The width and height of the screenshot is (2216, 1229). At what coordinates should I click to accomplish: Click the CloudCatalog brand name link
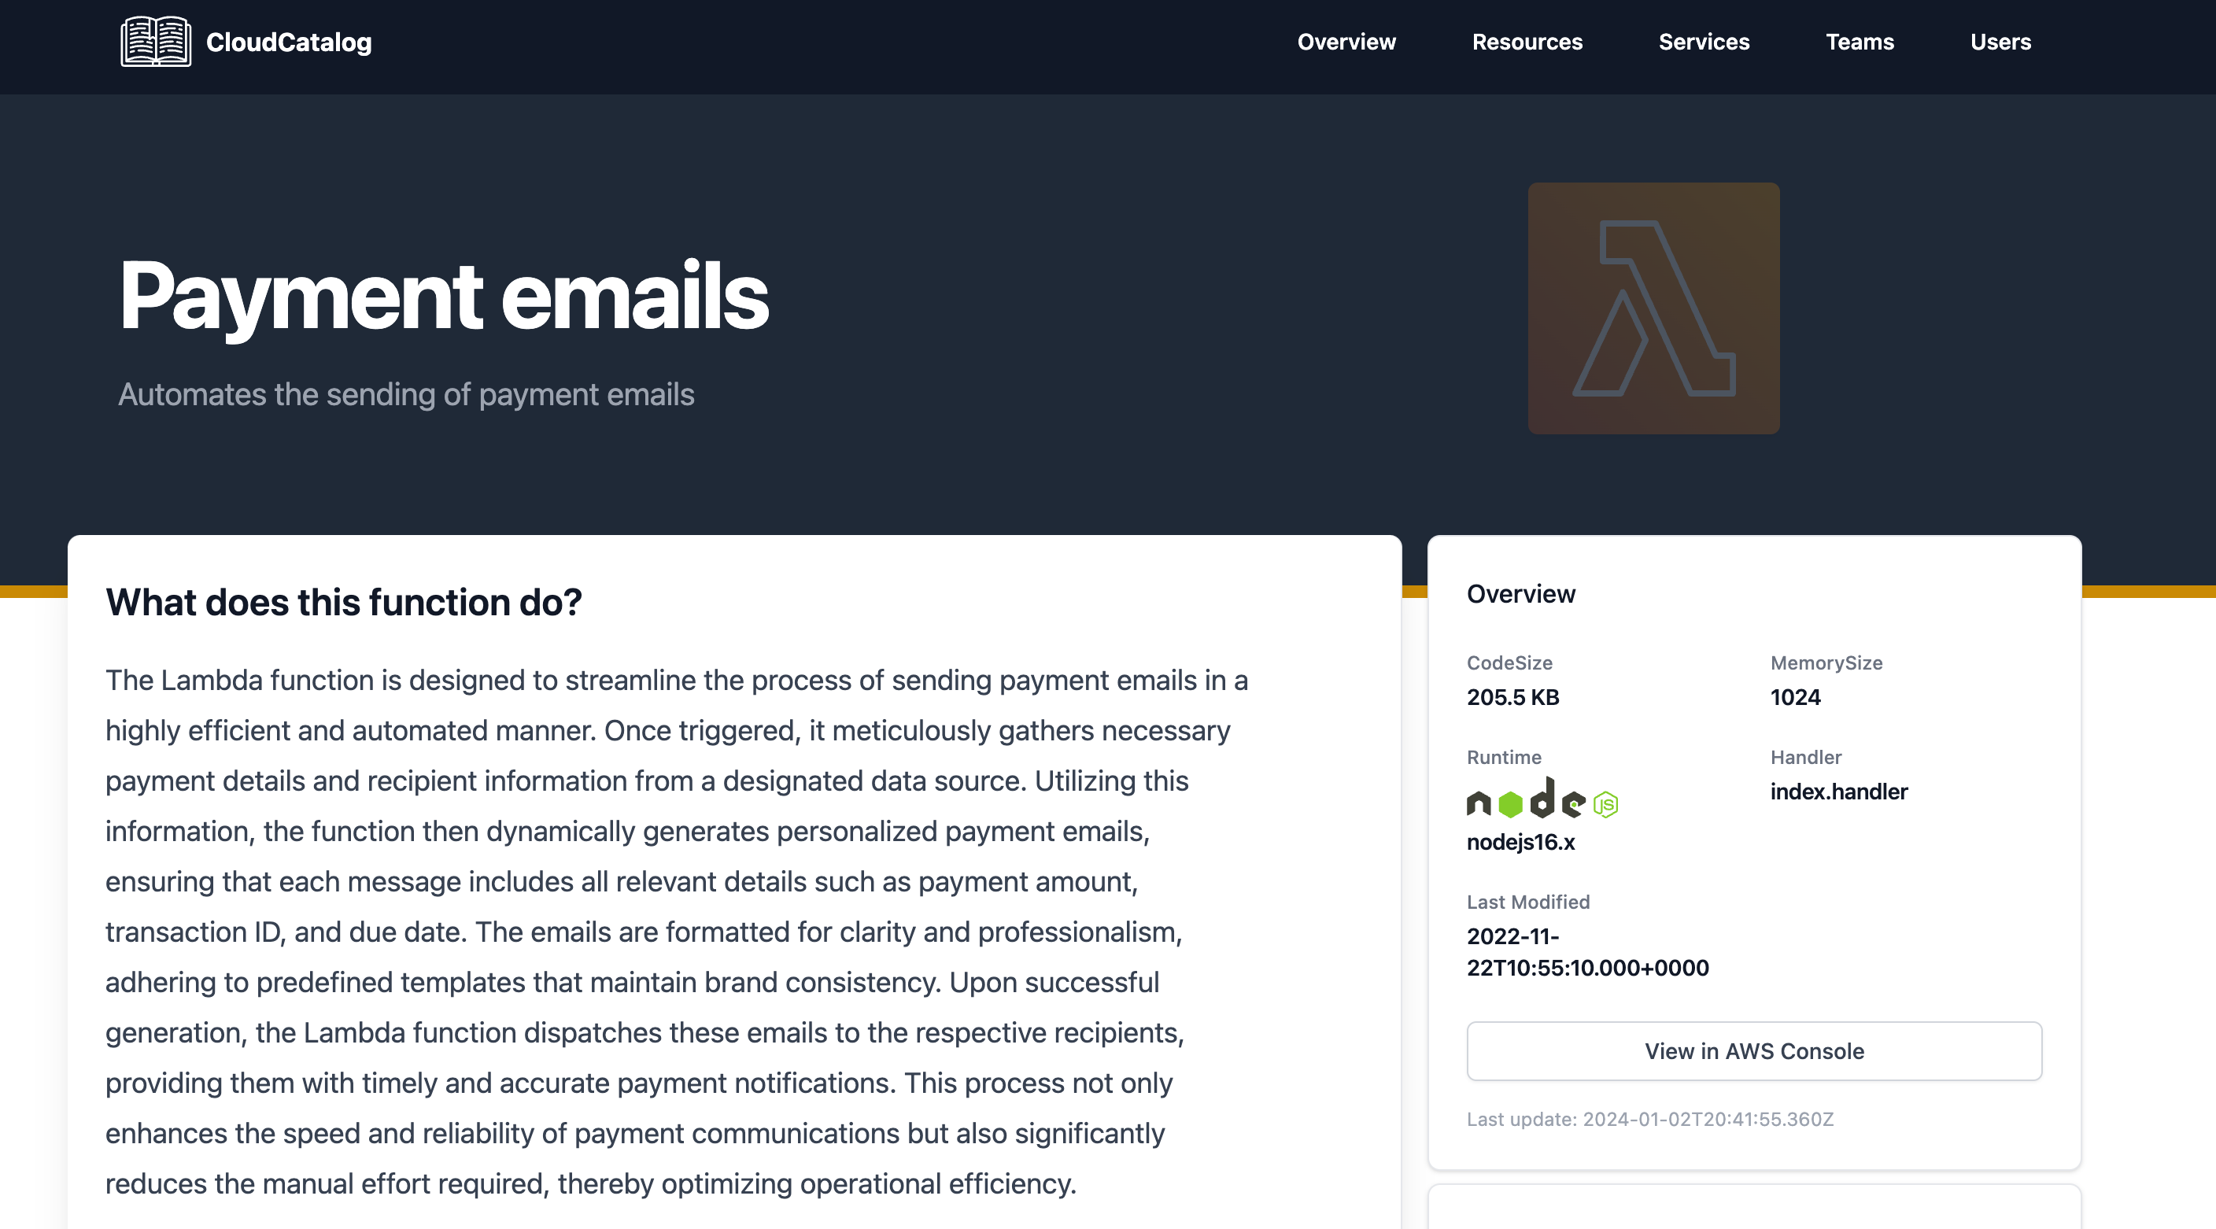tap(288, 42)
